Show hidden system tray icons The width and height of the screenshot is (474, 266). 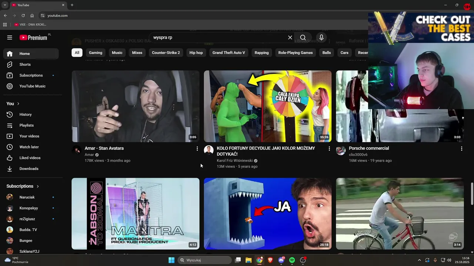point(419,260)
